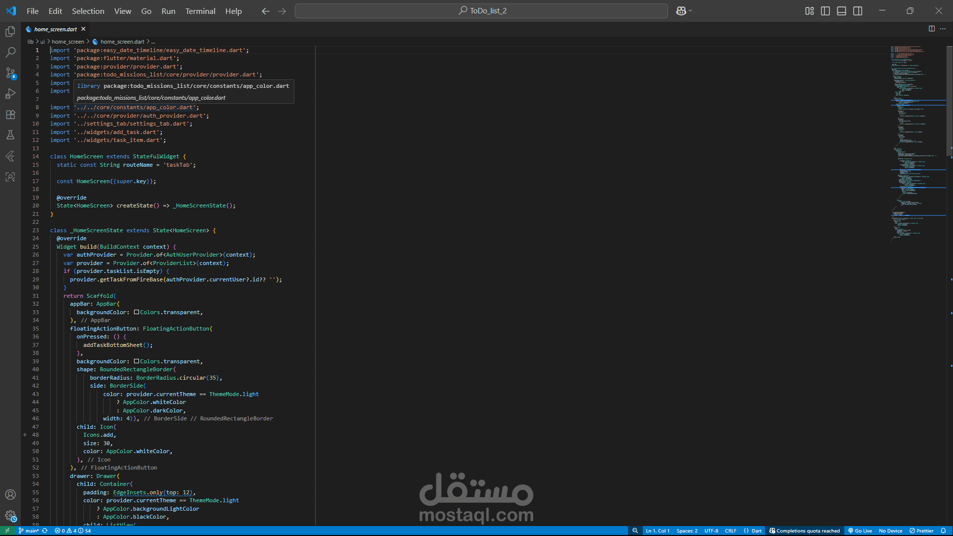Toggle the bottom Panel visibility
This screenshot has width=953, height=536.
(x=841, y=11)
